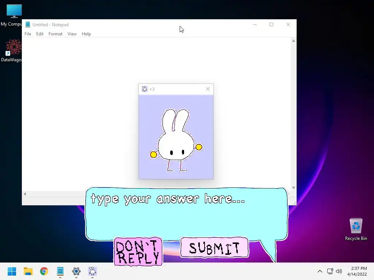Click Notepad's vertical scrollbar up arrow

pos(294,41)
